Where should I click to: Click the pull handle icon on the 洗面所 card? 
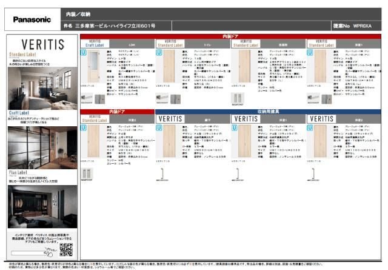238,99
